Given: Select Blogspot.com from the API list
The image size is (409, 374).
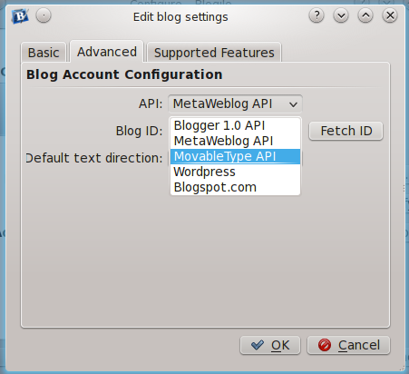Looking at the screenshot, I should tap(235, 187).
